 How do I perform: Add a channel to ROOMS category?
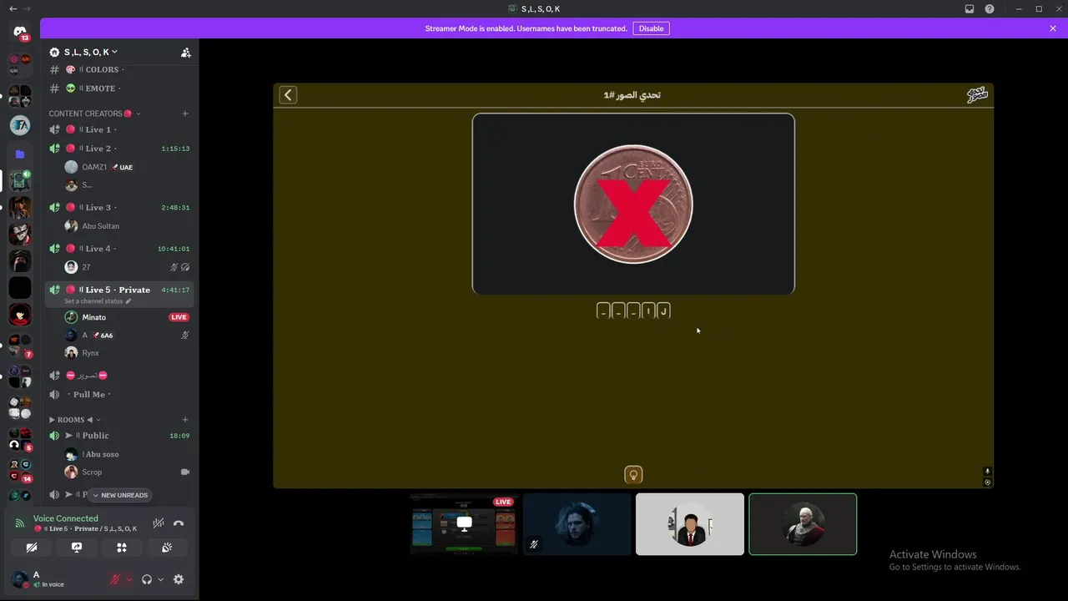tap(185, 420)
